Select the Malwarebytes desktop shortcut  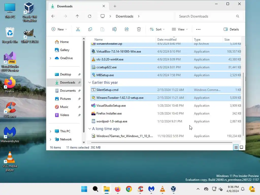10,135
